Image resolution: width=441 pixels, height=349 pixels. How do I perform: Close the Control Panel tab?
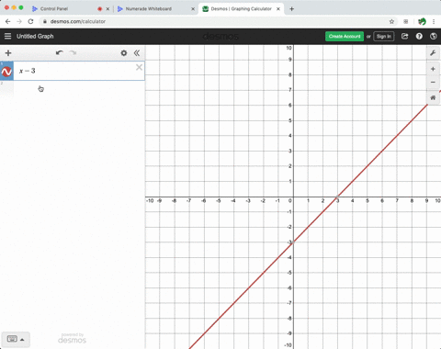(x=107, y=9)
